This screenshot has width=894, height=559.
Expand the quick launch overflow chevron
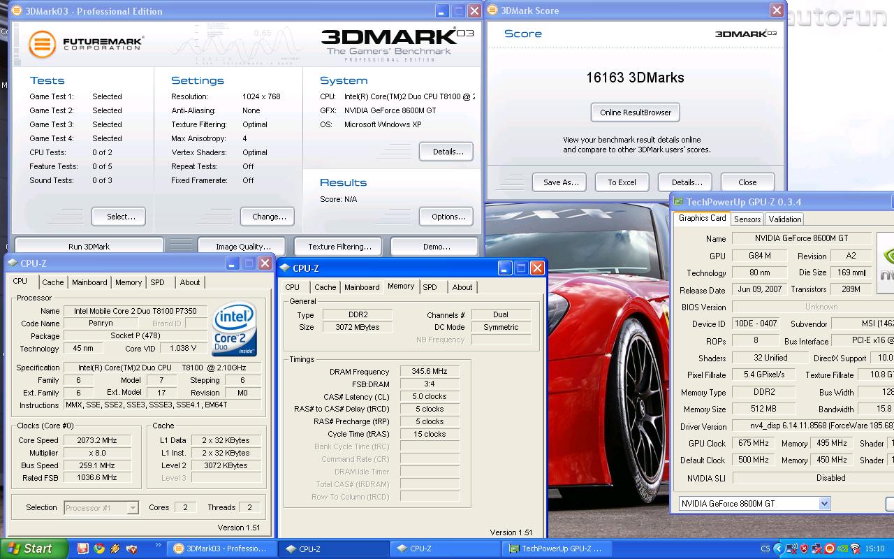[158, 545]
